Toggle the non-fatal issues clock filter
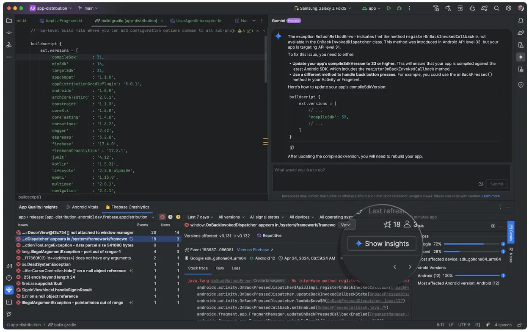This screenshot has height=332, width=529. pos(170,217)
